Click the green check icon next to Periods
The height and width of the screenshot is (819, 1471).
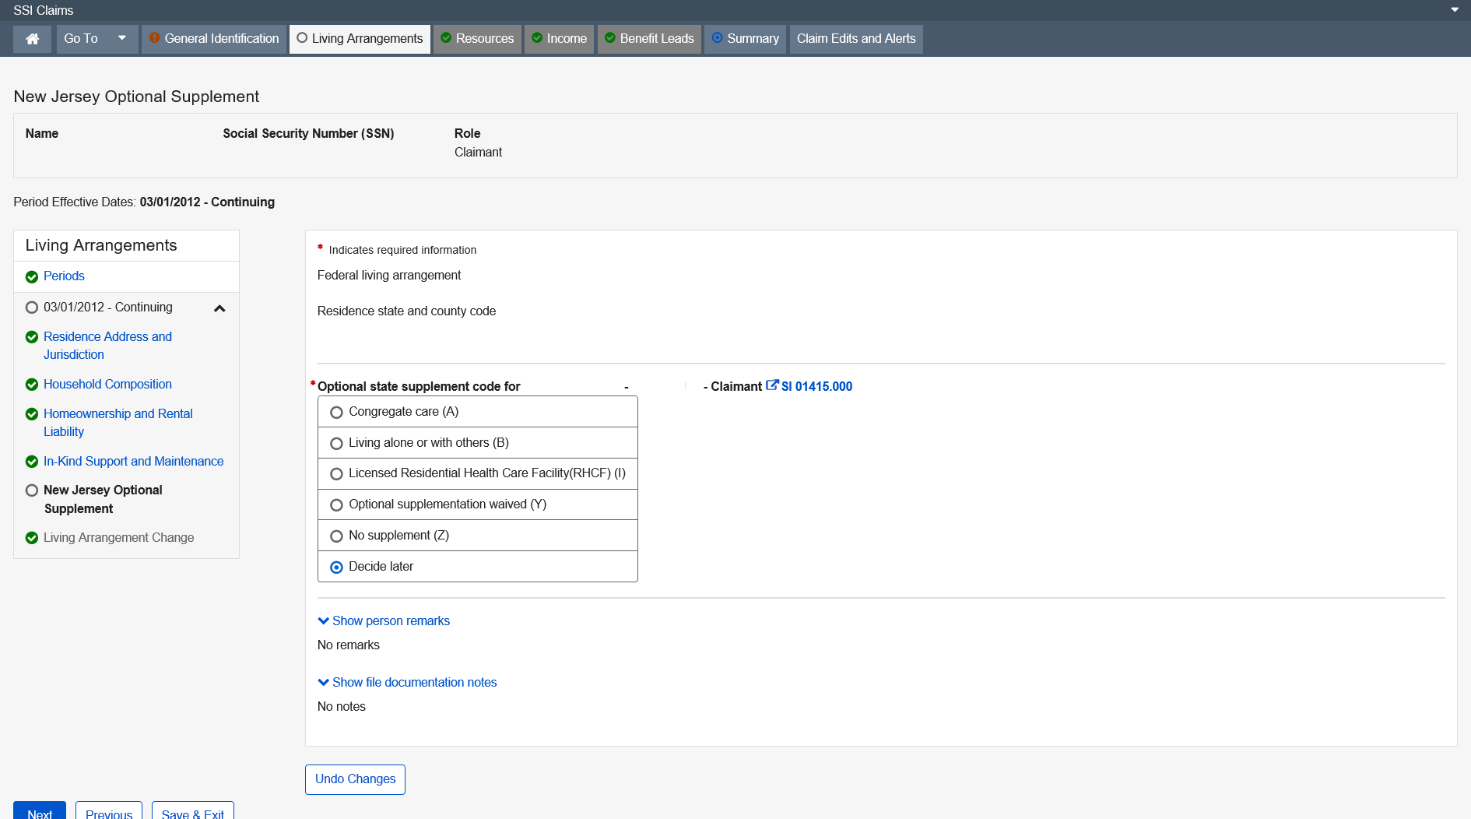click(x=32, y=277)
